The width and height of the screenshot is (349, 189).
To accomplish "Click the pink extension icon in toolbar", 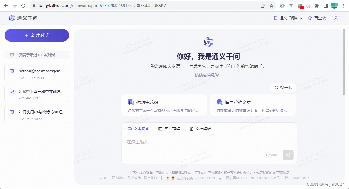I will (308, 6).
